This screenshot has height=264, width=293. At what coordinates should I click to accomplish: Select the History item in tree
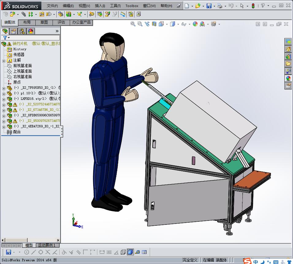(20, 49)
